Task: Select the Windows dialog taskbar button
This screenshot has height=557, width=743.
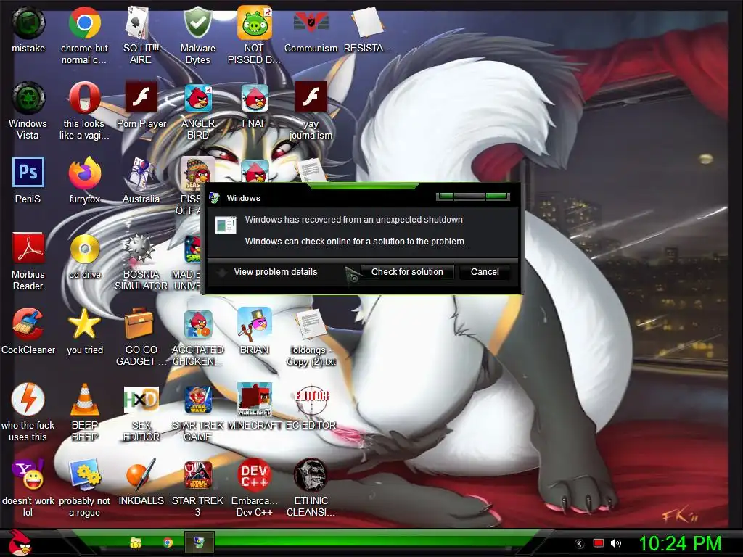Action: point(199,542)
